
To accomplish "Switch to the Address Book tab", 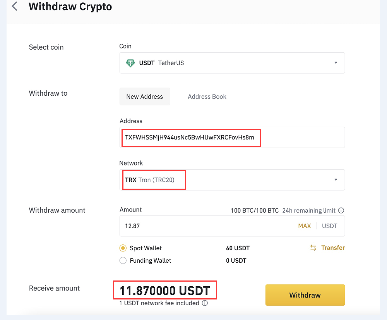I will coord(207,96).
